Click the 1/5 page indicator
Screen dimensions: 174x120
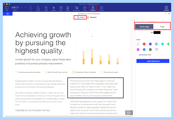129,113
